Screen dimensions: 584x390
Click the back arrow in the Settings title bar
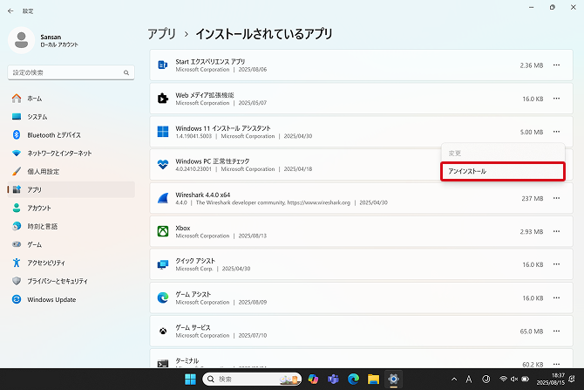[10, 10]
